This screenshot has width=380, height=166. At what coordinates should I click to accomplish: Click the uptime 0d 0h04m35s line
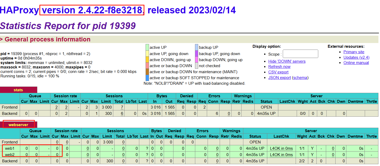click(21, 58)
